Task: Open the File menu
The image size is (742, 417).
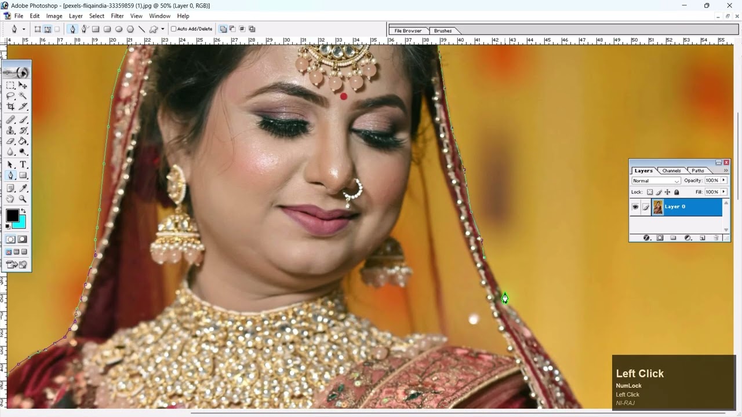Action: pyautogui.click(x=19, y=16)
